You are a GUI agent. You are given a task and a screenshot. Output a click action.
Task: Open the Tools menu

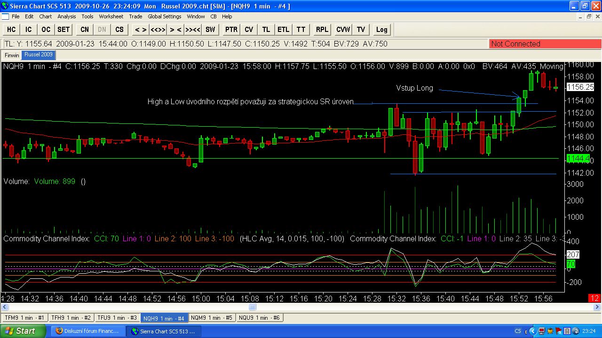[x=87, y=16]
